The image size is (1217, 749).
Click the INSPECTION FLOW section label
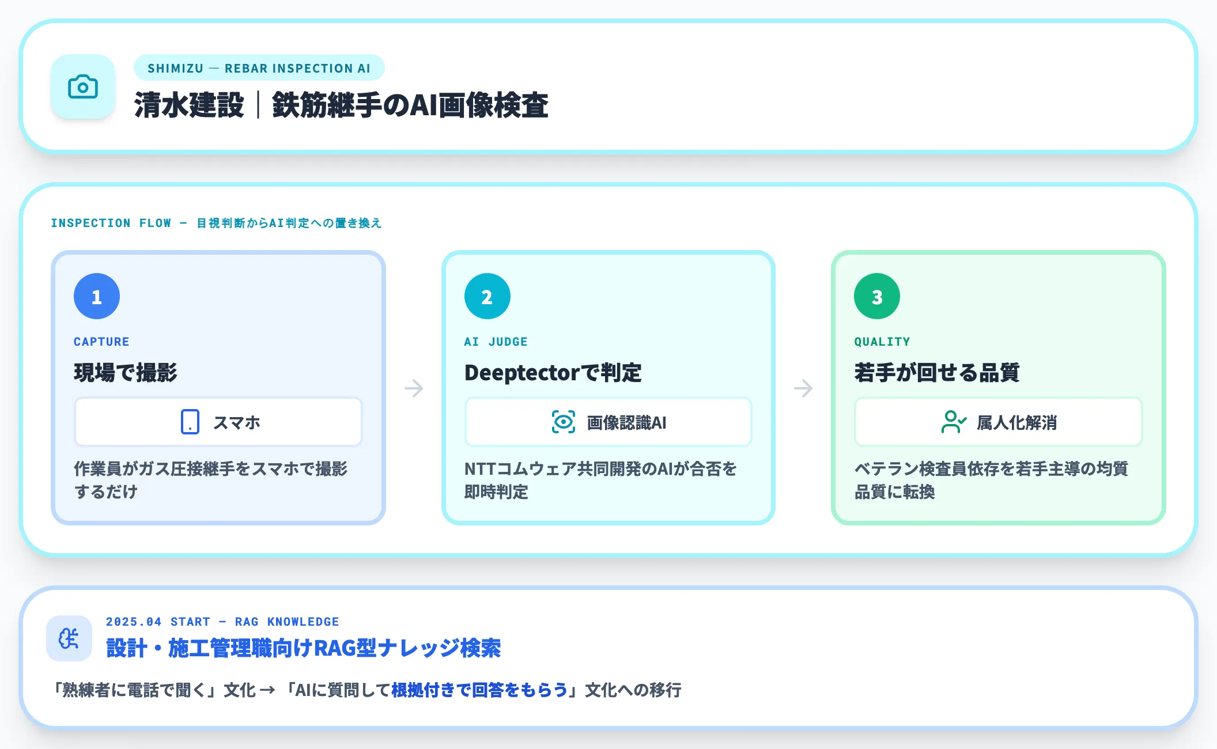tap(216, 223)
